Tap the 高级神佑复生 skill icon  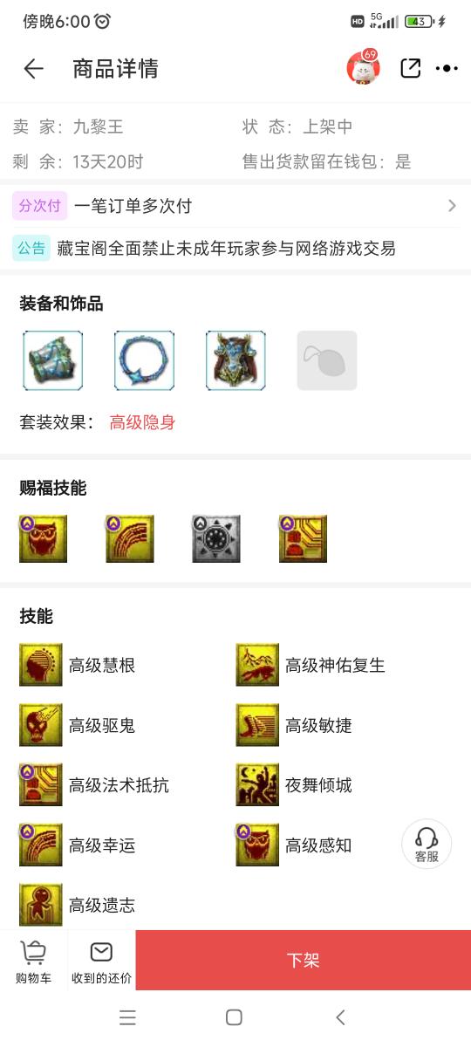click(257, 666)
